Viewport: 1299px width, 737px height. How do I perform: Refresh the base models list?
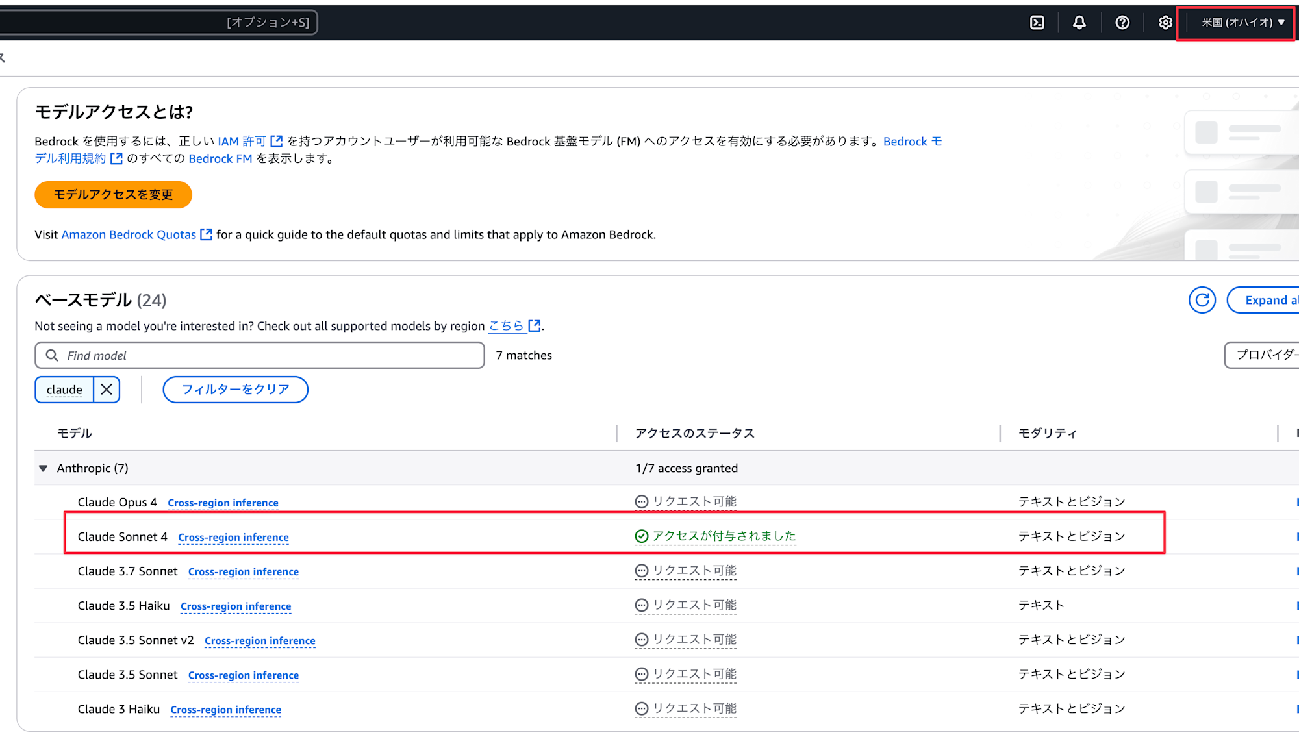coord(1202,300)
